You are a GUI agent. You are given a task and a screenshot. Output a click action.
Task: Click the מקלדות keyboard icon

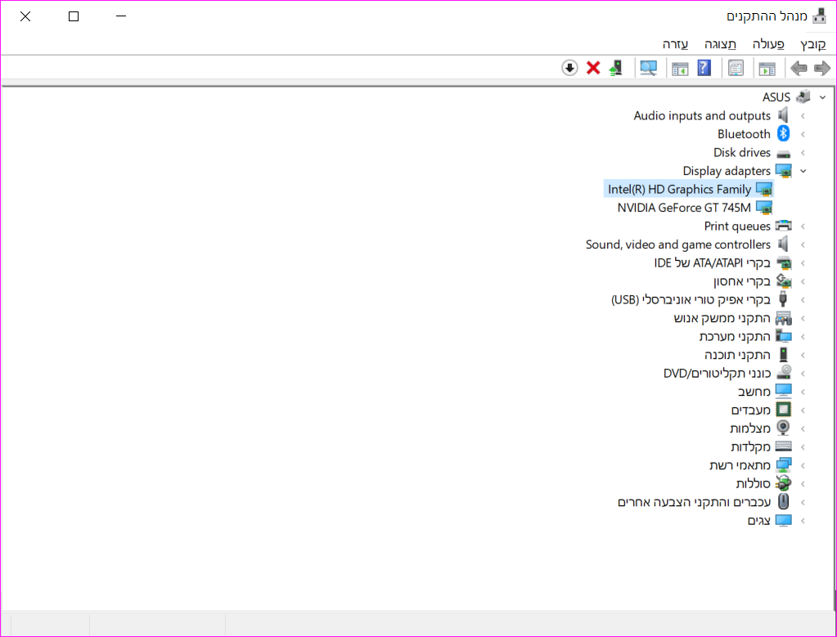point(783,446)
